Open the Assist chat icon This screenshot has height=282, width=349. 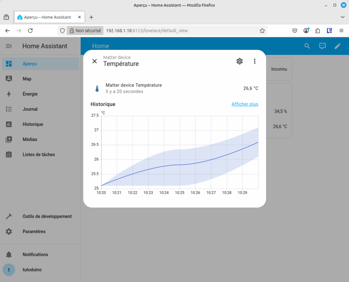[x=322, y=46]
